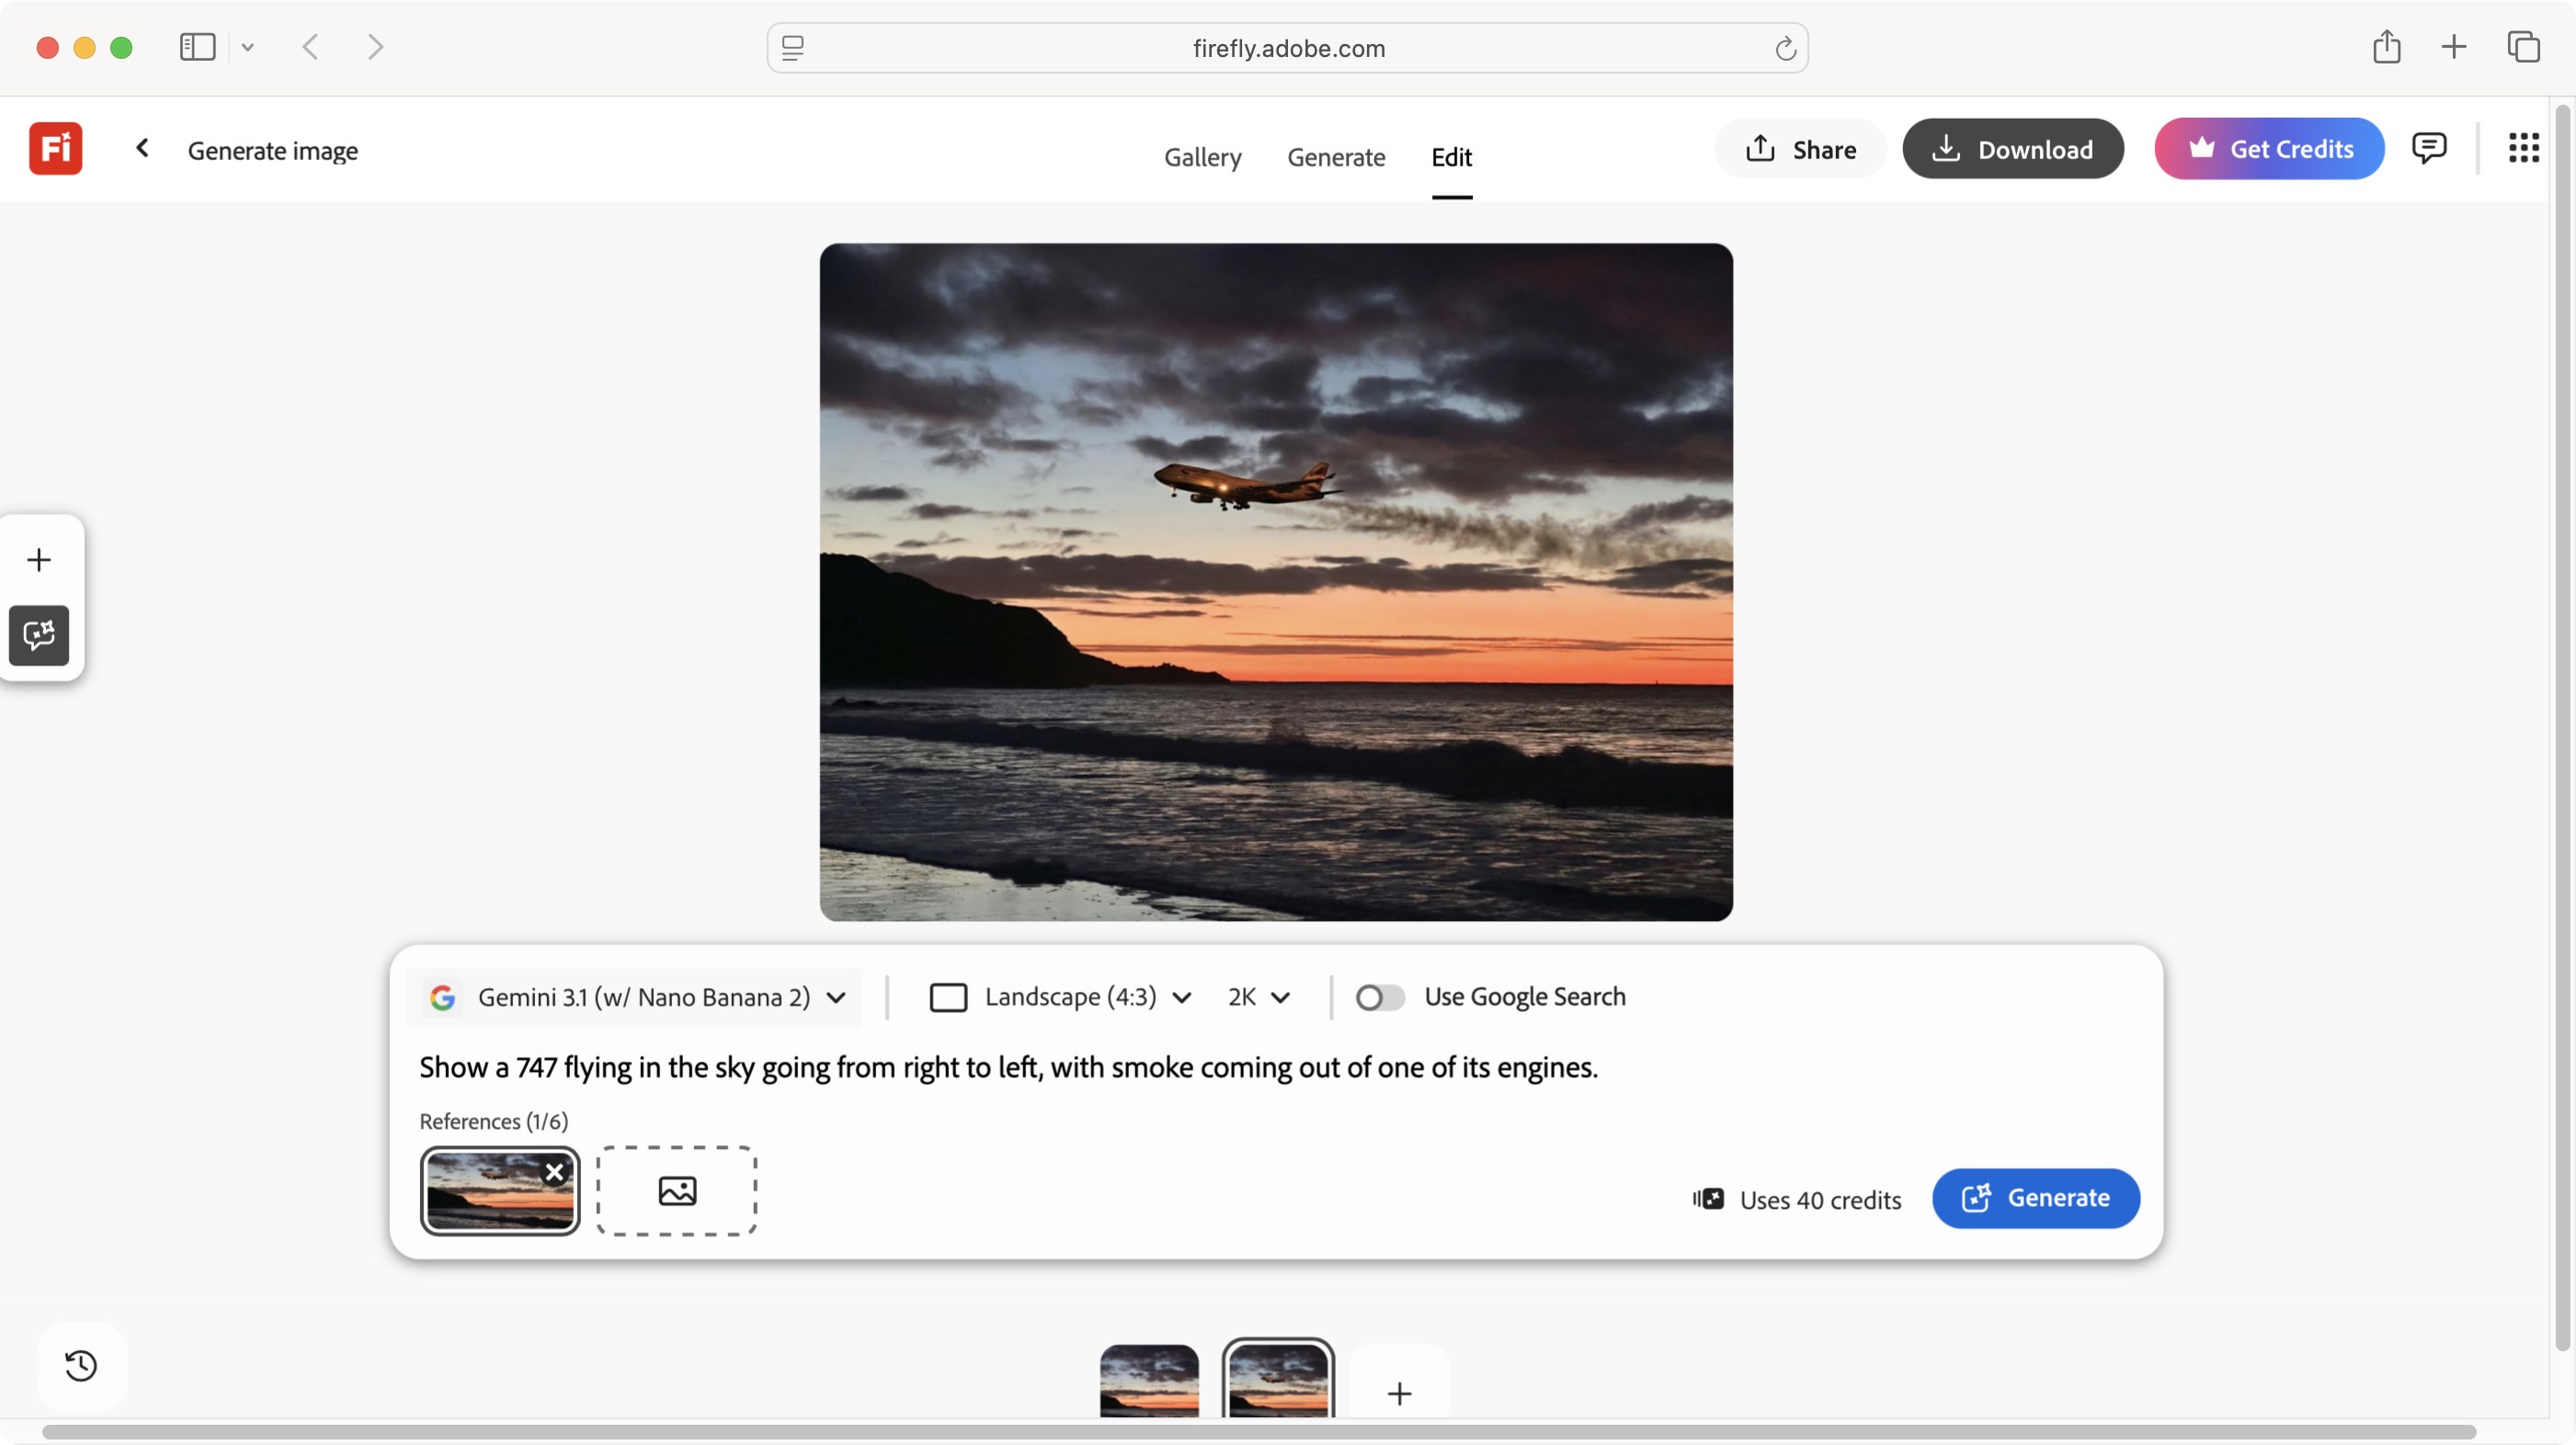The height and width of the screenshot is (1445, 2576).
Task: Open Get Credits
Action: click(2269, 148)
